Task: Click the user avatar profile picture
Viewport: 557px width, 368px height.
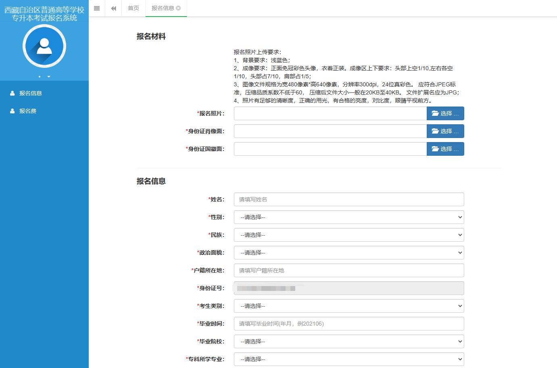Action: [x=44, y=46]
